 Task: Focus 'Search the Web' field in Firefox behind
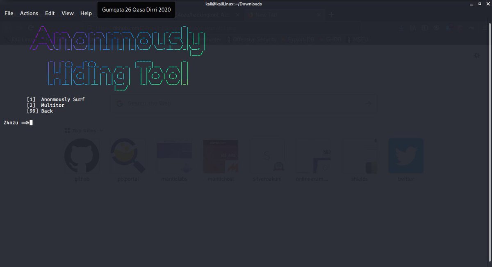point(244,104)
